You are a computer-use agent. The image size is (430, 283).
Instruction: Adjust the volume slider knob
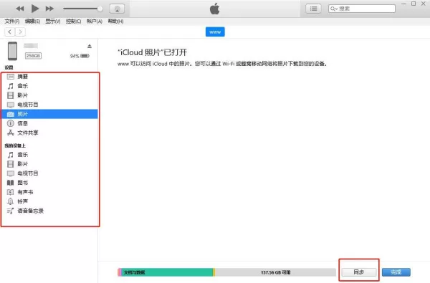(x=100, y=9)
